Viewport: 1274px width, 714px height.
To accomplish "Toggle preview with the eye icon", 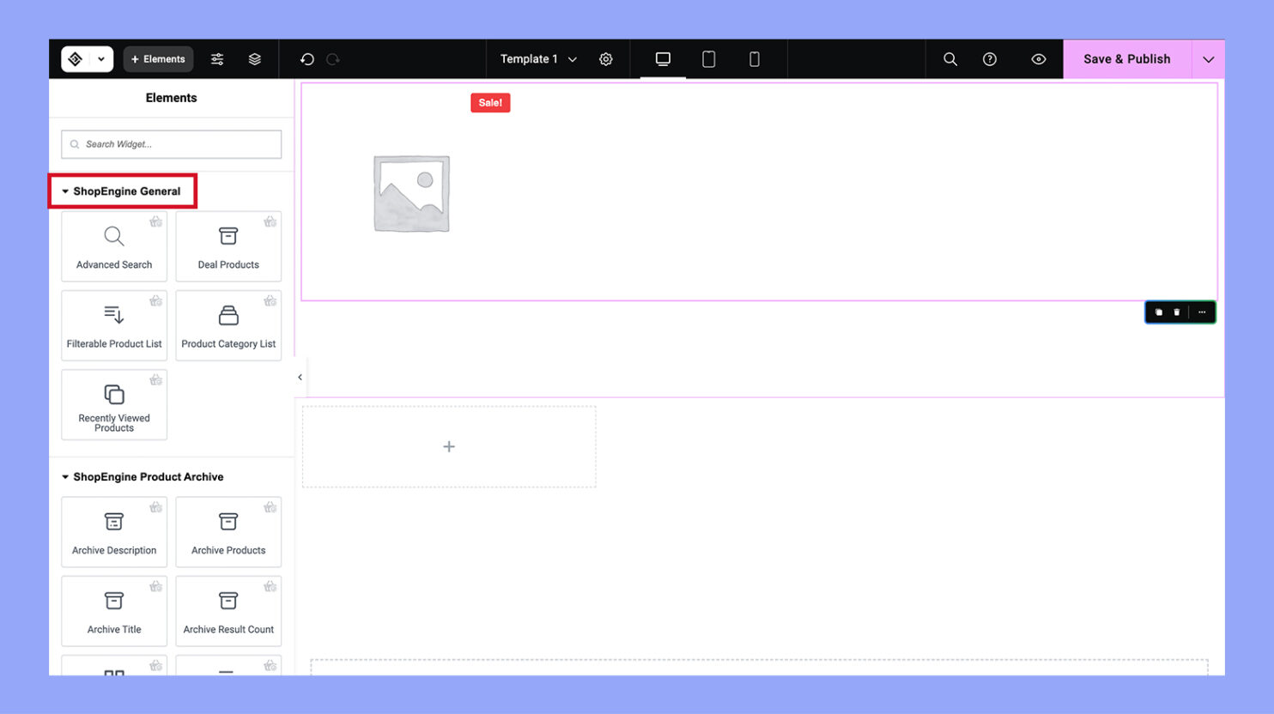I will [x=1039, y=59].
